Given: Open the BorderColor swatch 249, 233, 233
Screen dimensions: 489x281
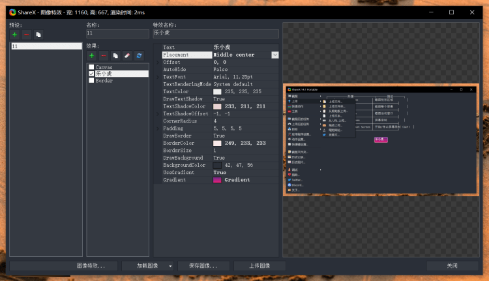Looking at the screenshot, I should (x=217, y=143).
